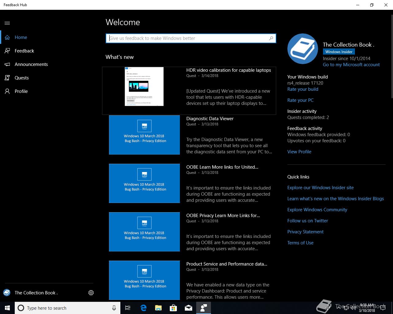Screen dimensions: 393x314
Task: Click the Home label in the sidebar
Action: pyautogui.click(x=21, y=37)
